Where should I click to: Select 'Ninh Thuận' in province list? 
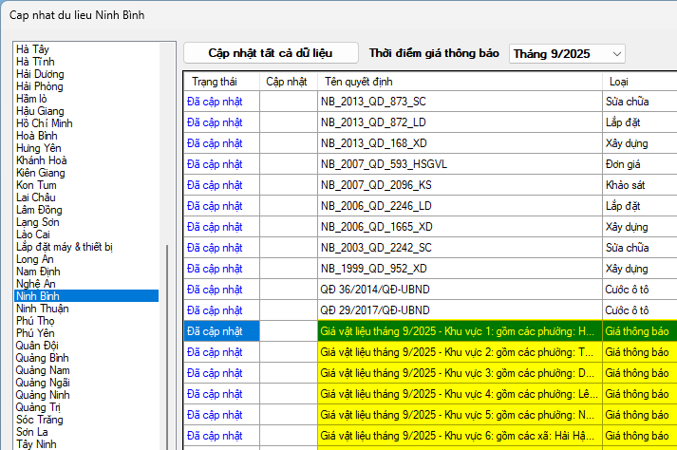[x=43, y=309]
